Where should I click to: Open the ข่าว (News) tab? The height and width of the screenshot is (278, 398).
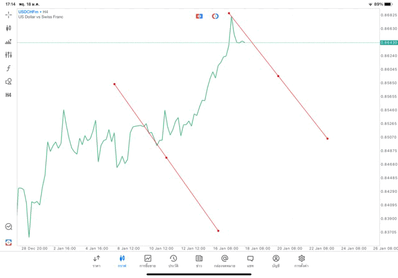[199, 261]
